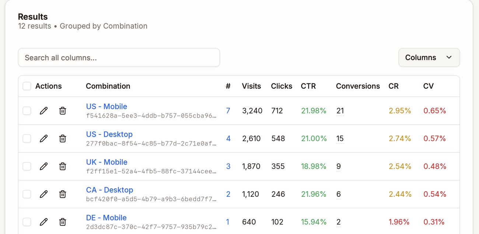Sort by the Clicks column header

(282, 86)
